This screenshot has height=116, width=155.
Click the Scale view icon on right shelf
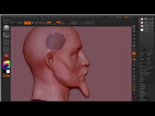click(x=134, y=72)
